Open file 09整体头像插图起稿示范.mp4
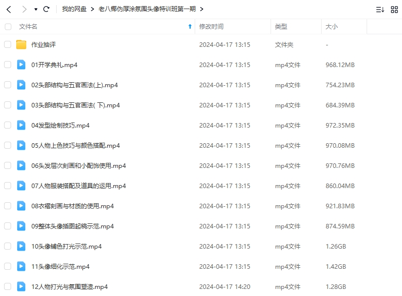Screen dimensions: 402x296 [72, 226]
